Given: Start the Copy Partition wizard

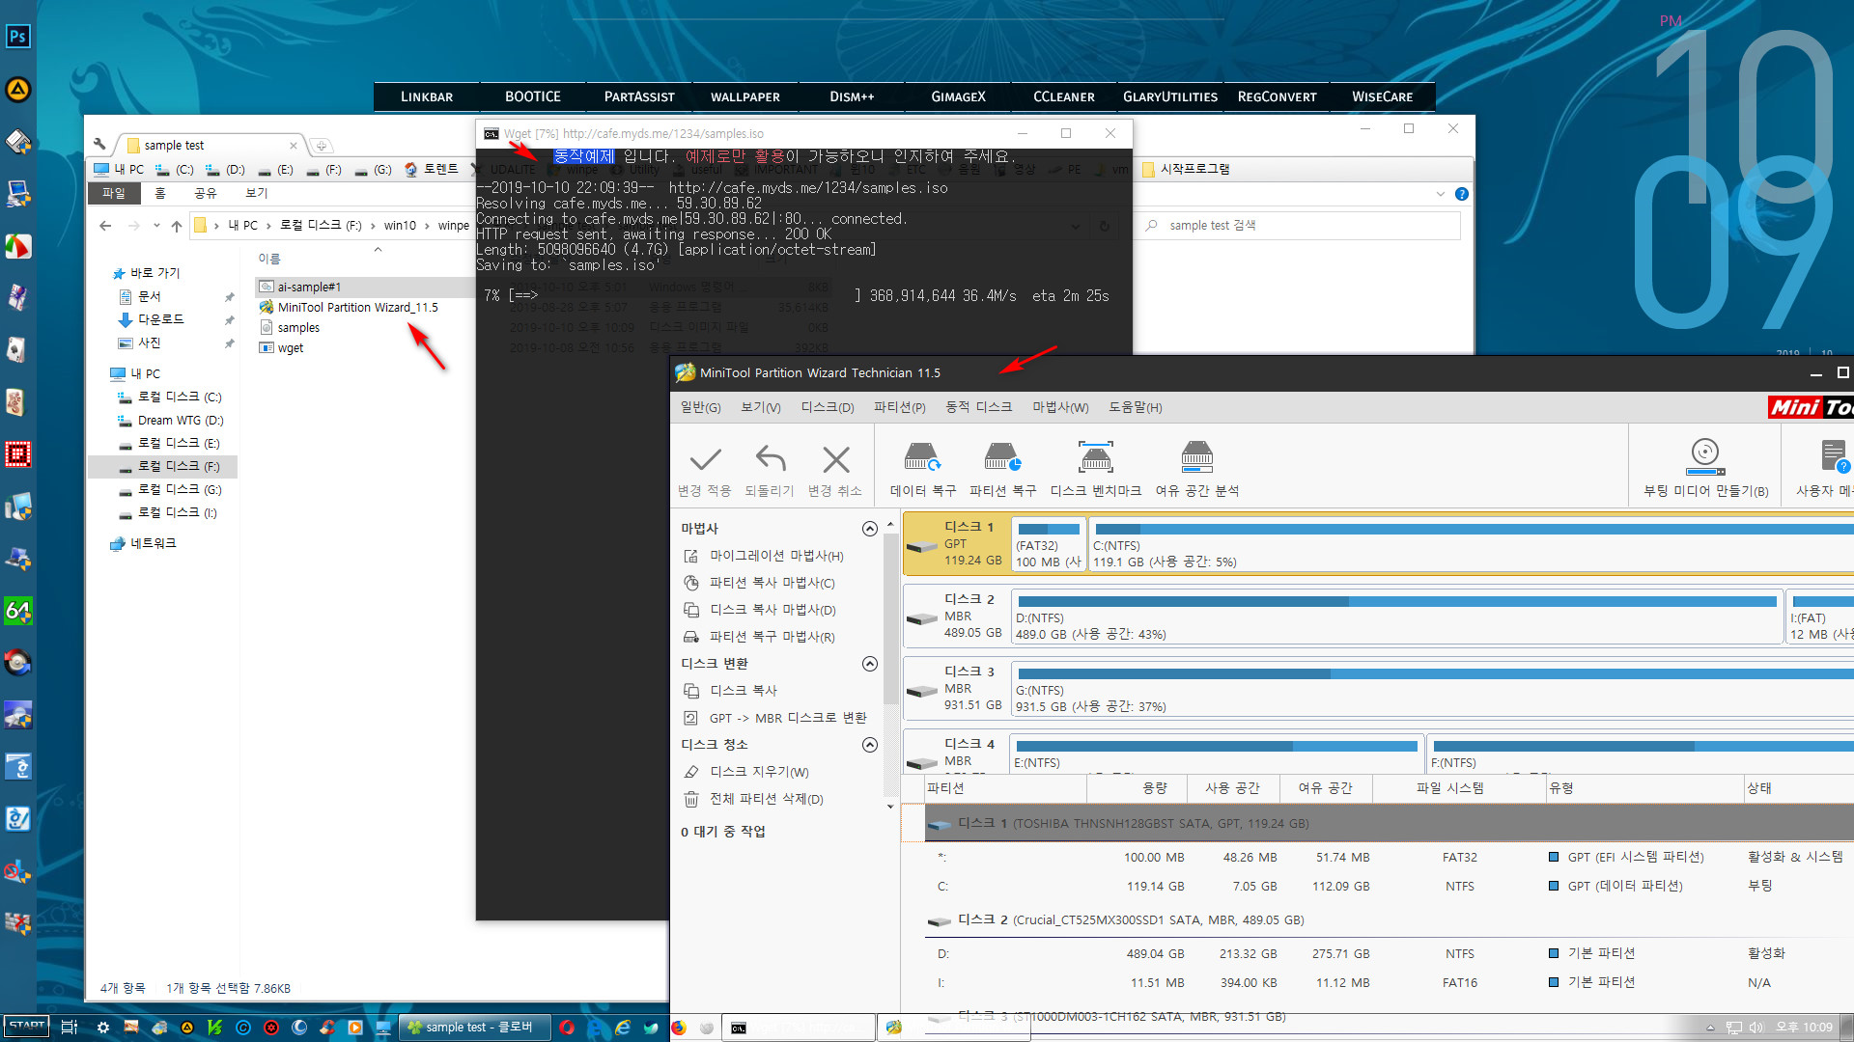Looking at the screenshot, I should 772,583.
